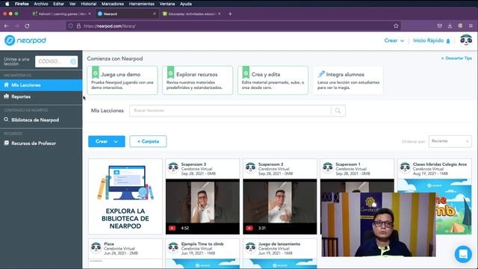Viewport: 478px width, 269px height.
Task: Open the Juego de lanzamiento lesson
Action: (x=280, y=253)
